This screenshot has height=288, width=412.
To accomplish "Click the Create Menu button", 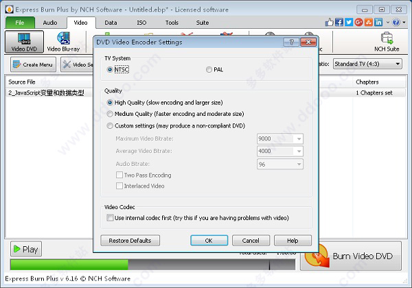I will point(34,64).
